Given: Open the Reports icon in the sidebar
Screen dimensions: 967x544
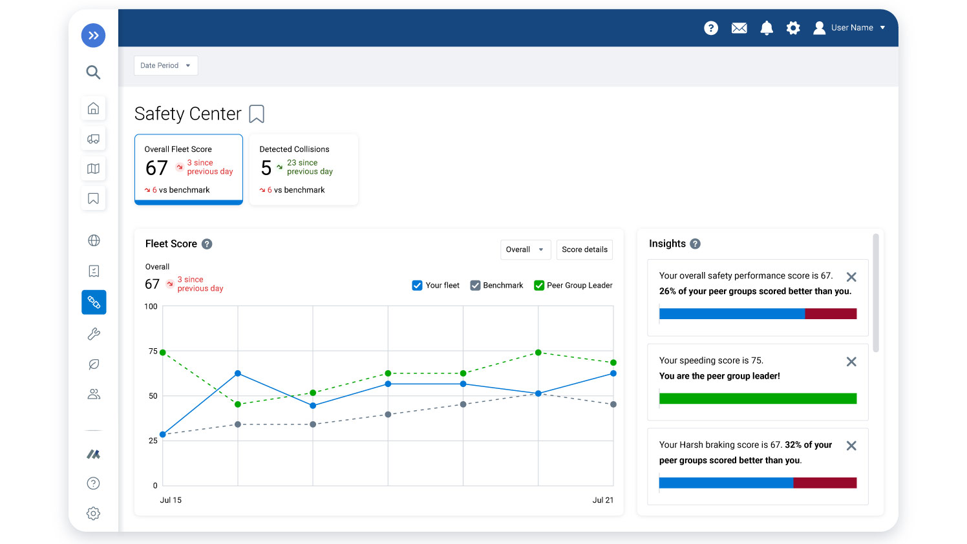Looking at the screenshot, I should (x=93, y=271).
